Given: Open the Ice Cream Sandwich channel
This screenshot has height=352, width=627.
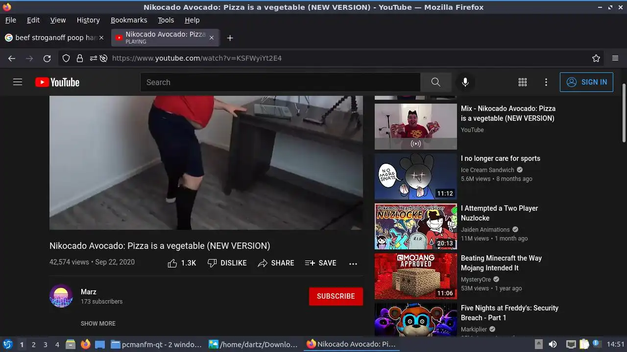Looking at the screenshot, I should point(487,170).
